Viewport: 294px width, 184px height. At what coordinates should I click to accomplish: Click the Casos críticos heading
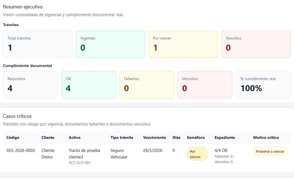point(17,116)
